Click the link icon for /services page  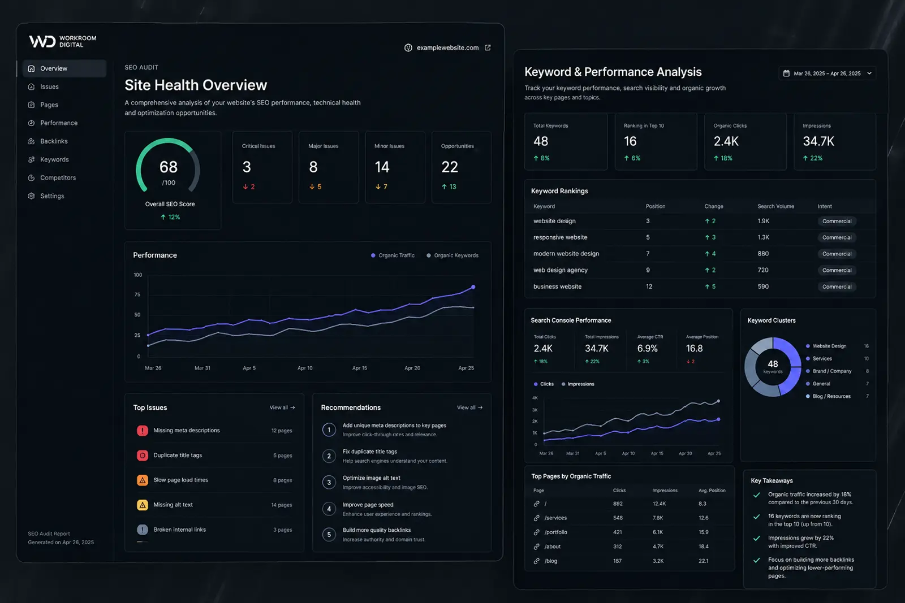click(536, 518)
